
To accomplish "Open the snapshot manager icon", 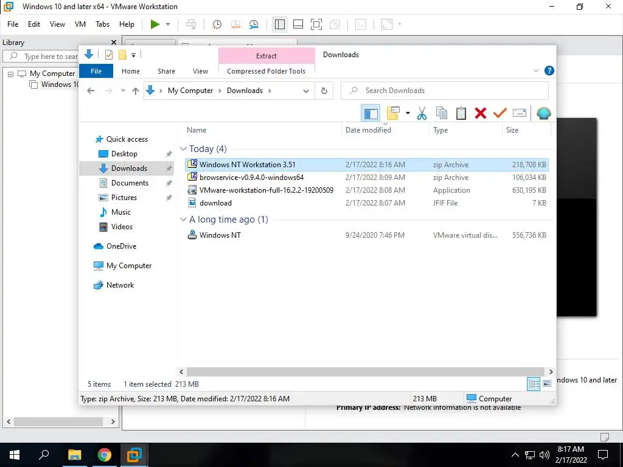I will point(254,24).
